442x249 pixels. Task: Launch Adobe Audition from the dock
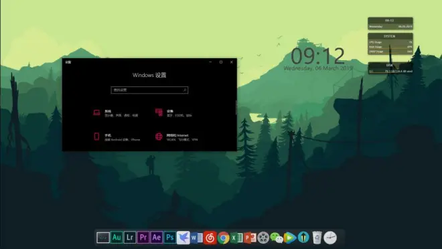117,238
